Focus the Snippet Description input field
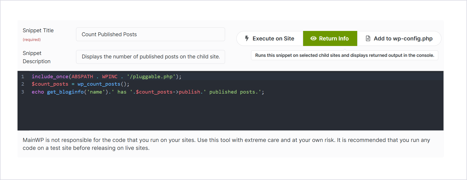 tap(151, 57)
